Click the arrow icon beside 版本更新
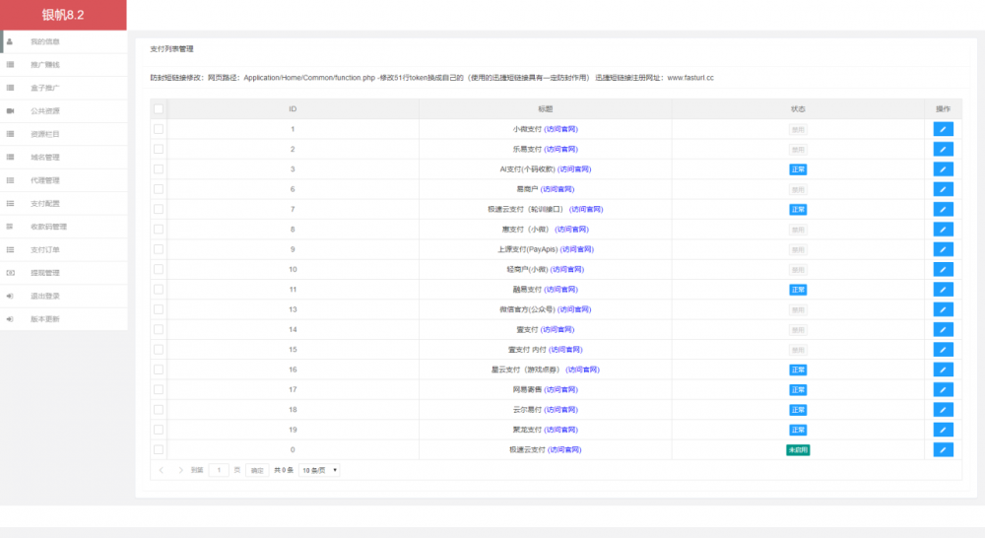The width and height of the screenshot is (985, 538). point(10,319)
